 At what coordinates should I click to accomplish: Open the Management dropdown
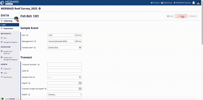coord(61,41)
